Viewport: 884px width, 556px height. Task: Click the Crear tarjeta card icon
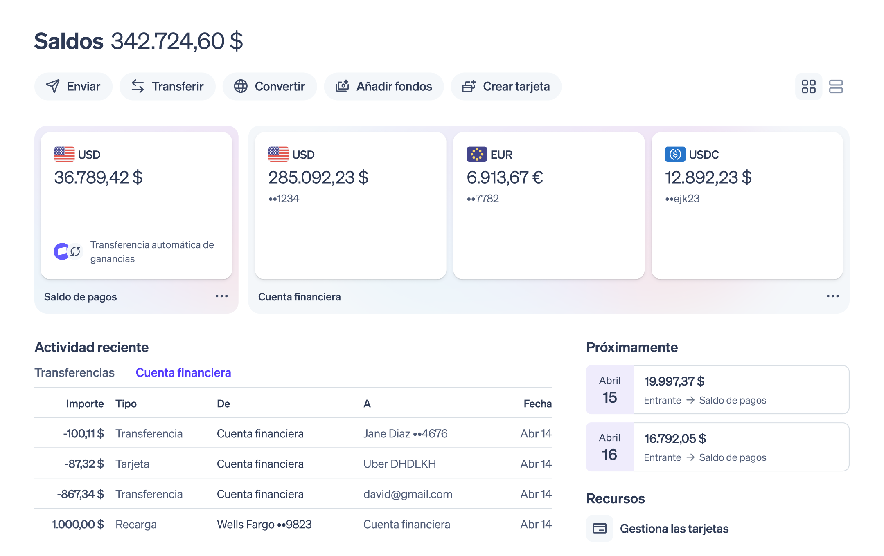(469, 86)
